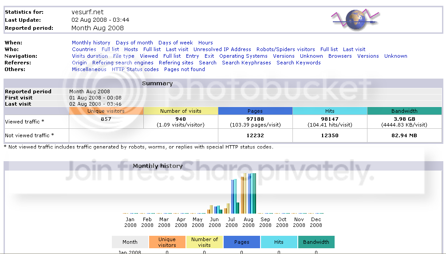
Task: Open the Unresolved IP Address link
Action: tap(222, 49)
